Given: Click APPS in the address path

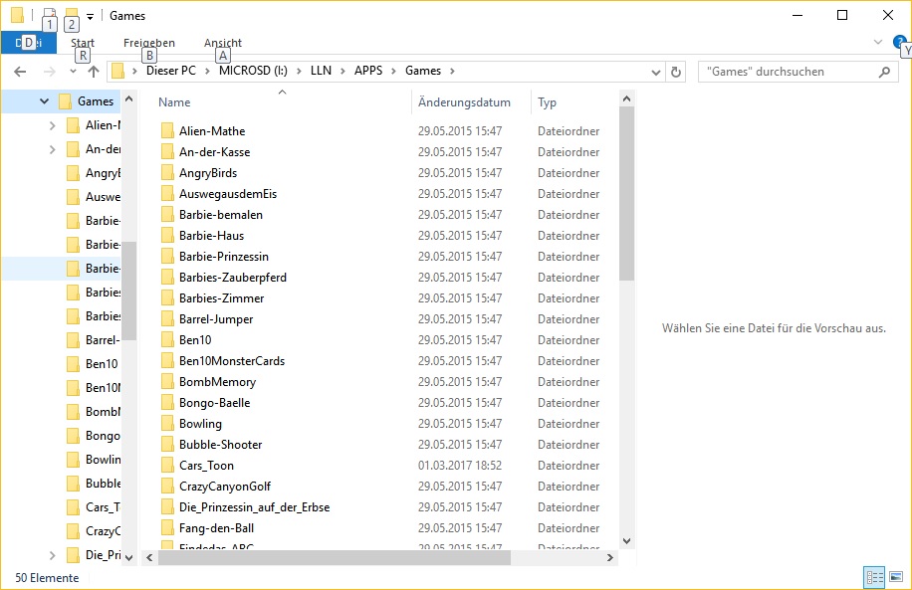Looking at the screenshot, I should (x=368, y=71).
